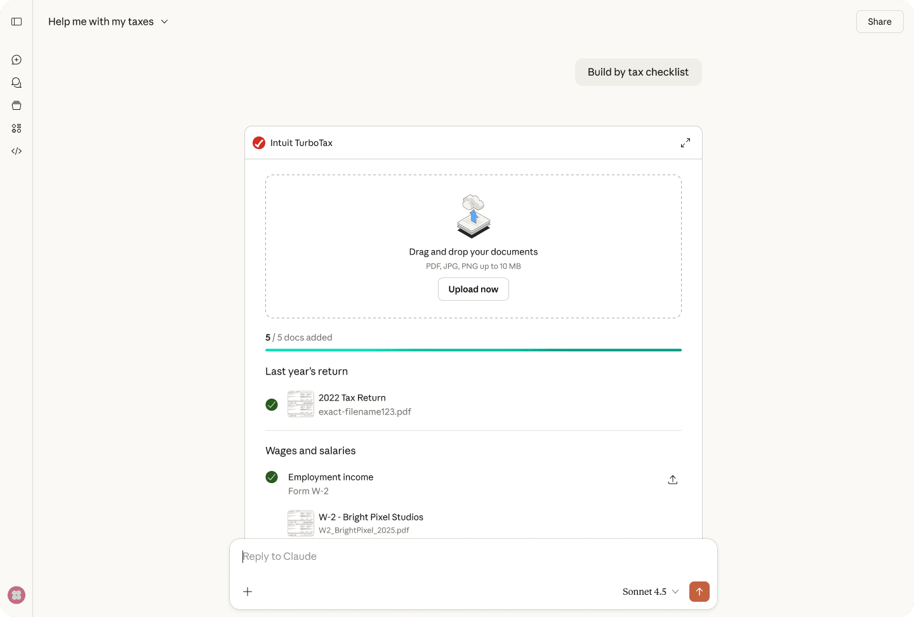
Task: Start a new chat from sidebar
Action: click(17, 60)
